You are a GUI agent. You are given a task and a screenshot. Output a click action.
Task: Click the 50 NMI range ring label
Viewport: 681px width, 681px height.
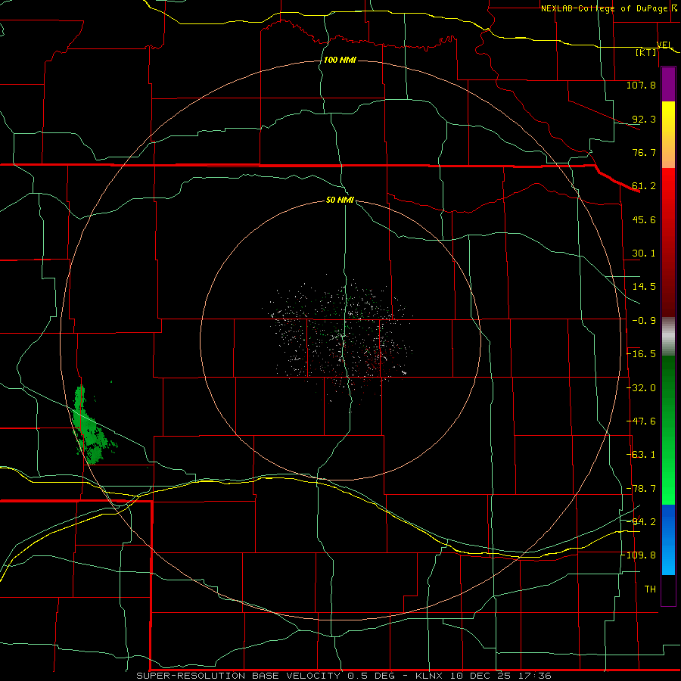point(340,200)
